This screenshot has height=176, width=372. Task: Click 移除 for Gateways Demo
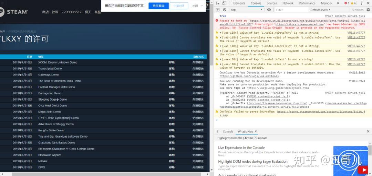tap(172, 75)
